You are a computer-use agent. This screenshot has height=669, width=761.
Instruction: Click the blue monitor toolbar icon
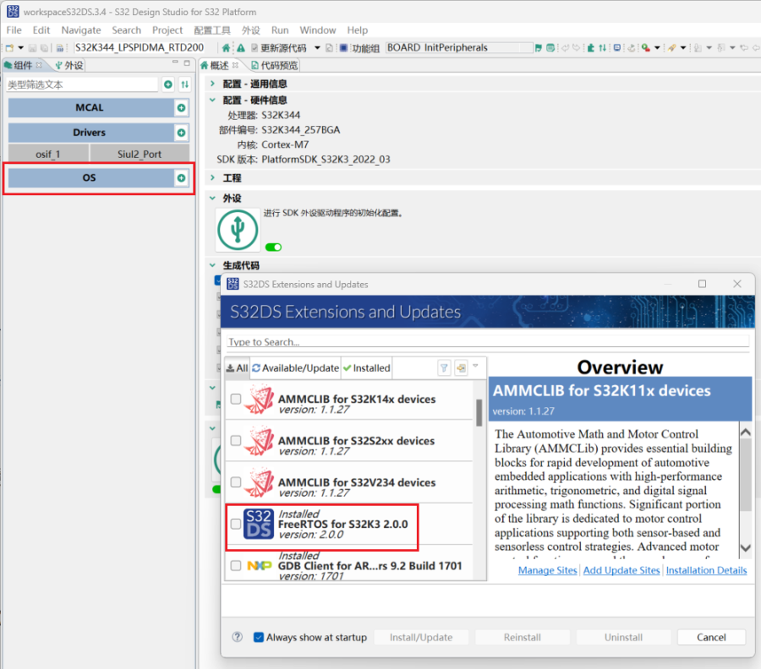617,48
